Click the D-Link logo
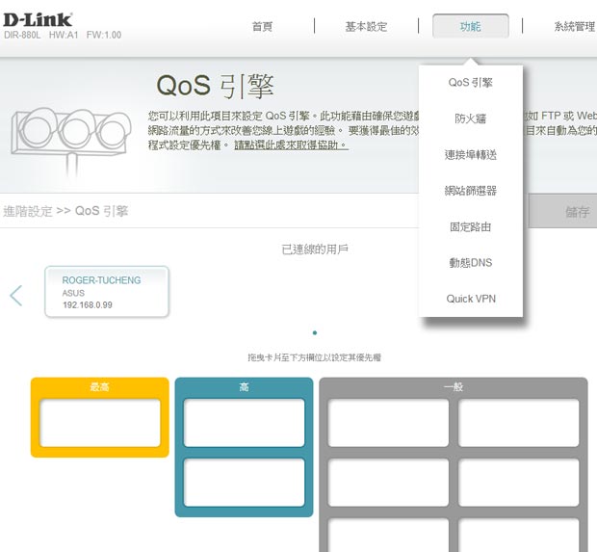Image resolution: width=597 pixels, height=552 pixels. tap(38, 20)
